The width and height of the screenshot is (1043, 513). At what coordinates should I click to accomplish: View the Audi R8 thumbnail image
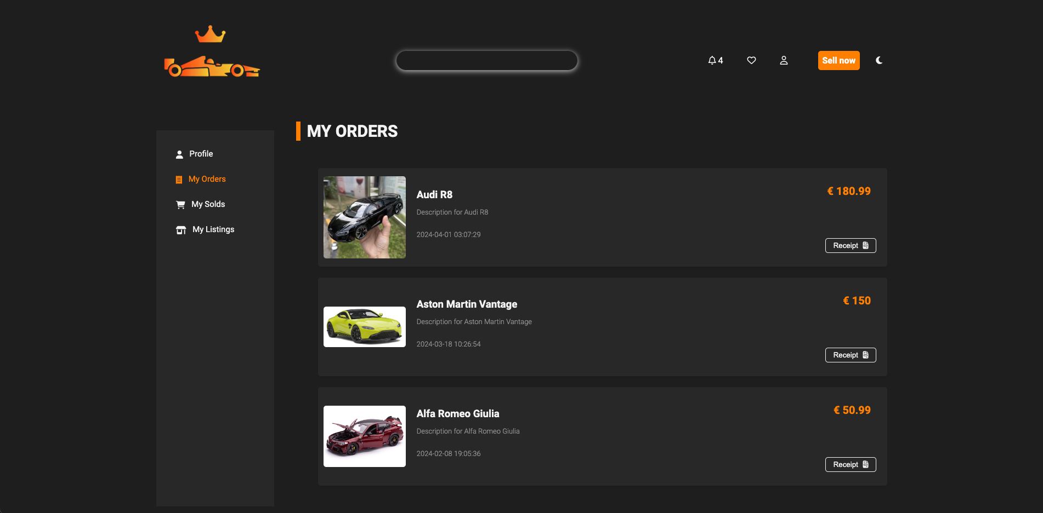(x=365, y=217)
